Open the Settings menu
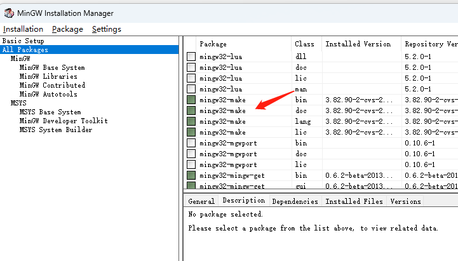 pyautogui.click(x=107, y=29)
